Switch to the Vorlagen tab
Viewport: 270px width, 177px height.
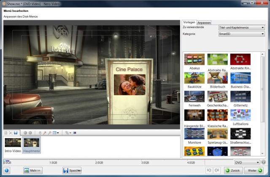tap(189, 22)
